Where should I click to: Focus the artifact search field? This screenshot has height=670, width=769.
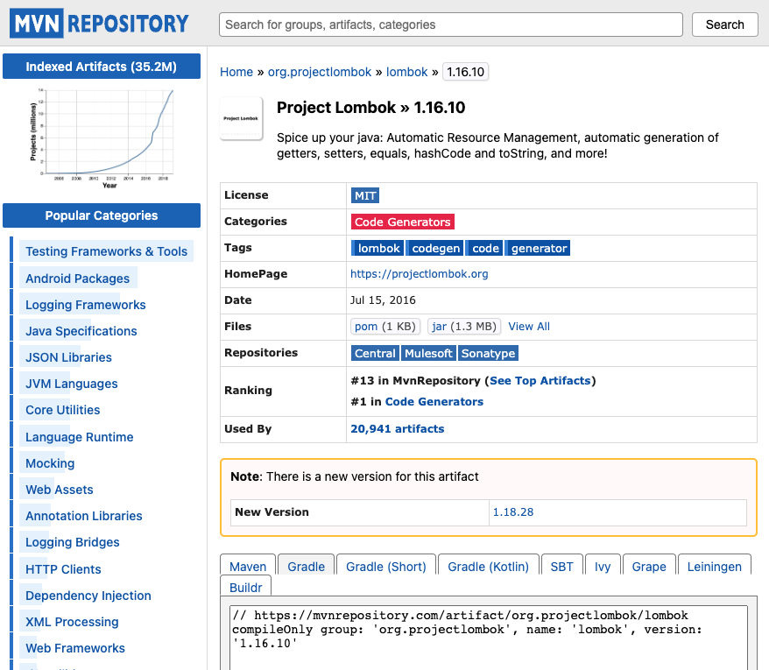tap(451, 25)
